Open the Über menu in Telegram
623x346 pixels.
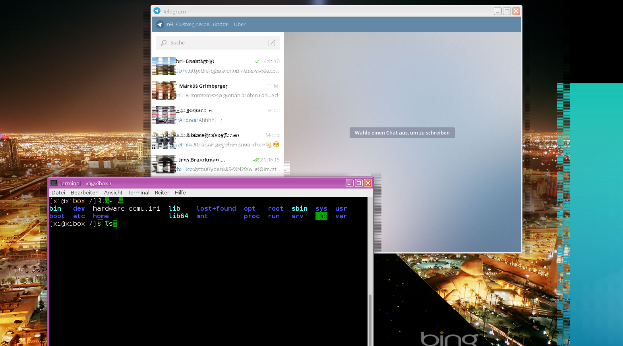(x=240, y=25)
